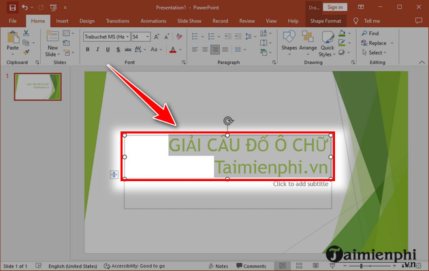Select slide 1 thumbnail

point(37,86)
